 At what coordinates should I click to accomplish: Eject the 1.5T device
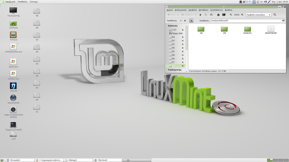tap(183, 30)
